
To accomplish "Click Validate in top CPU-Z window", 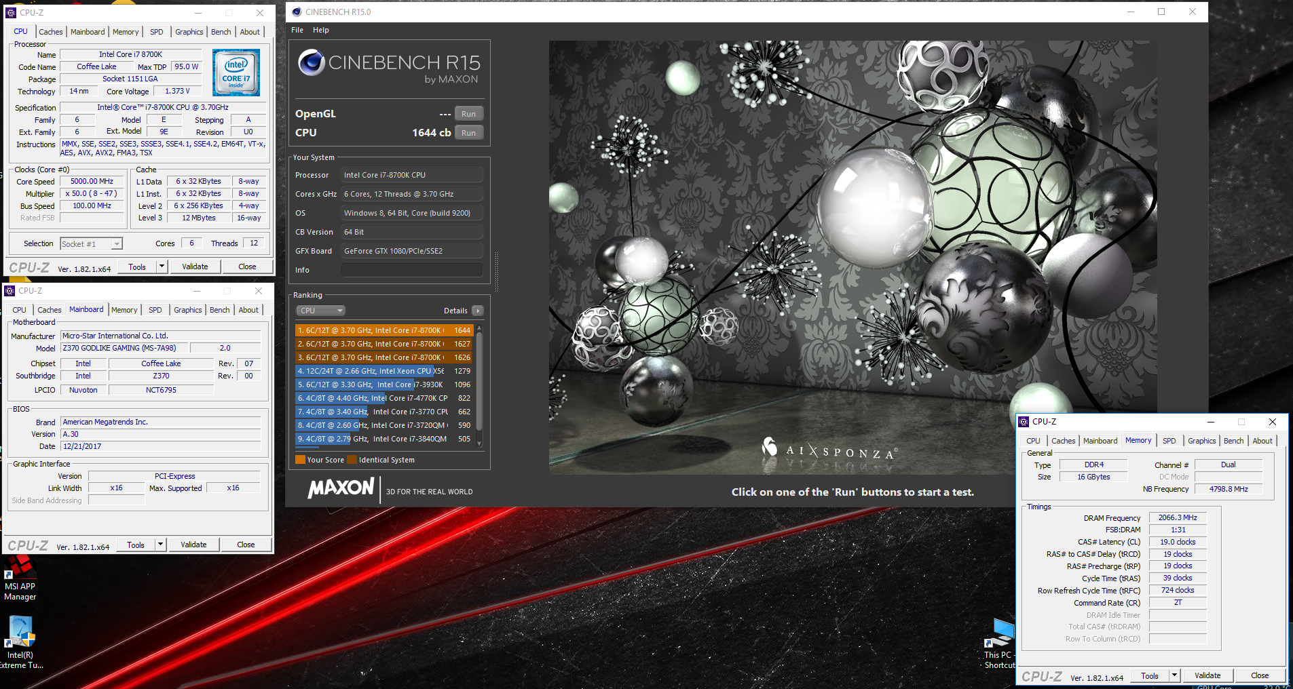I will pos(195,267).
